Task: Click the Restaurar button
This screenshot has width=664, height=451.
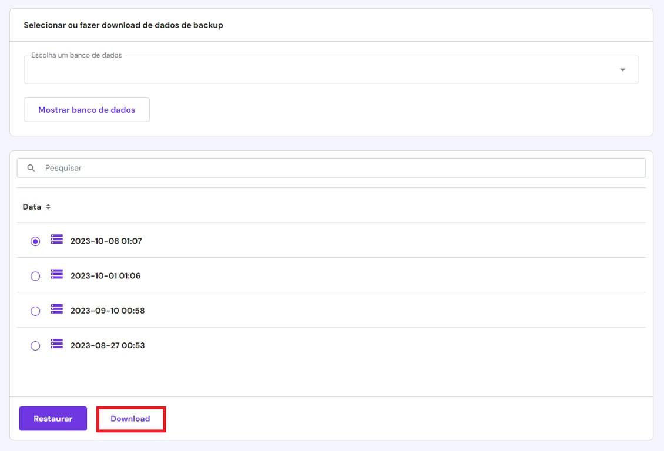Action: 53,418
